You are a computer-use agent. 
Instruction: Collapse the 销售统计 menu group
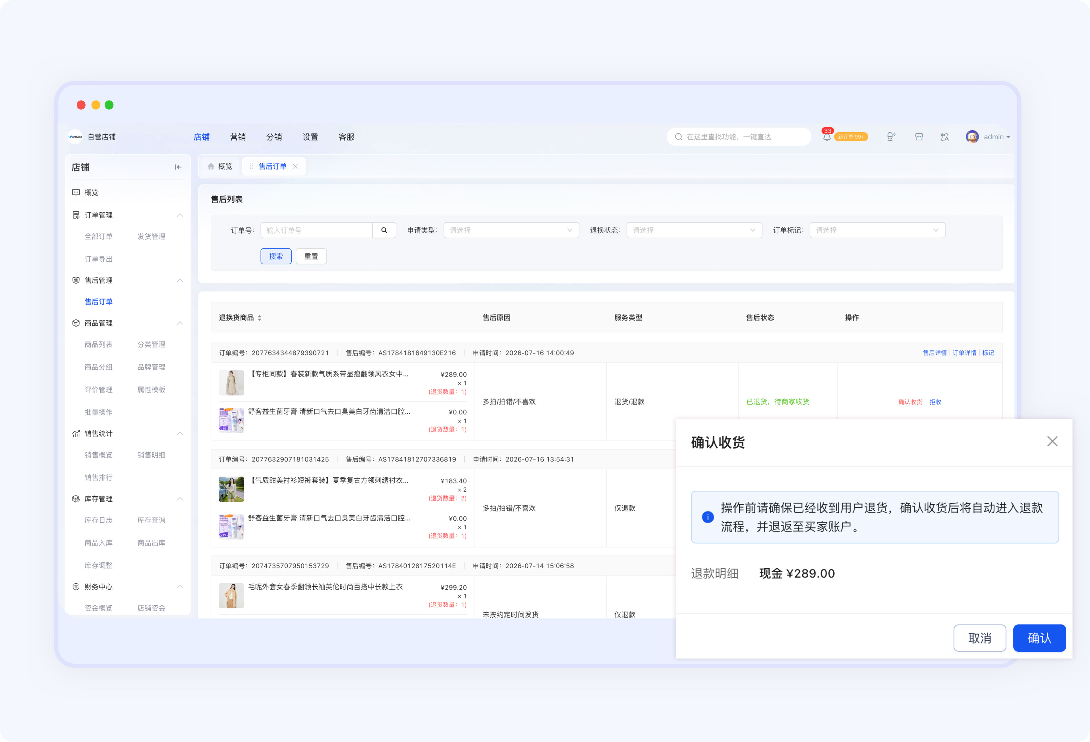point(180,433)
